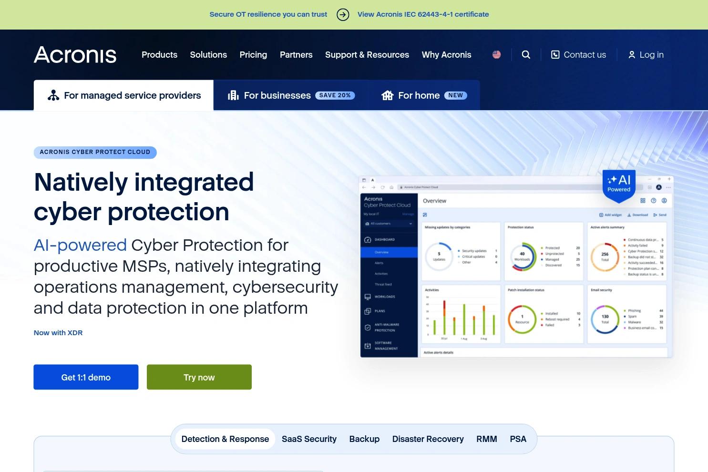Click the SAVE 20% badge
Viewport: 708px width, 472px height.
coord(335,95)
